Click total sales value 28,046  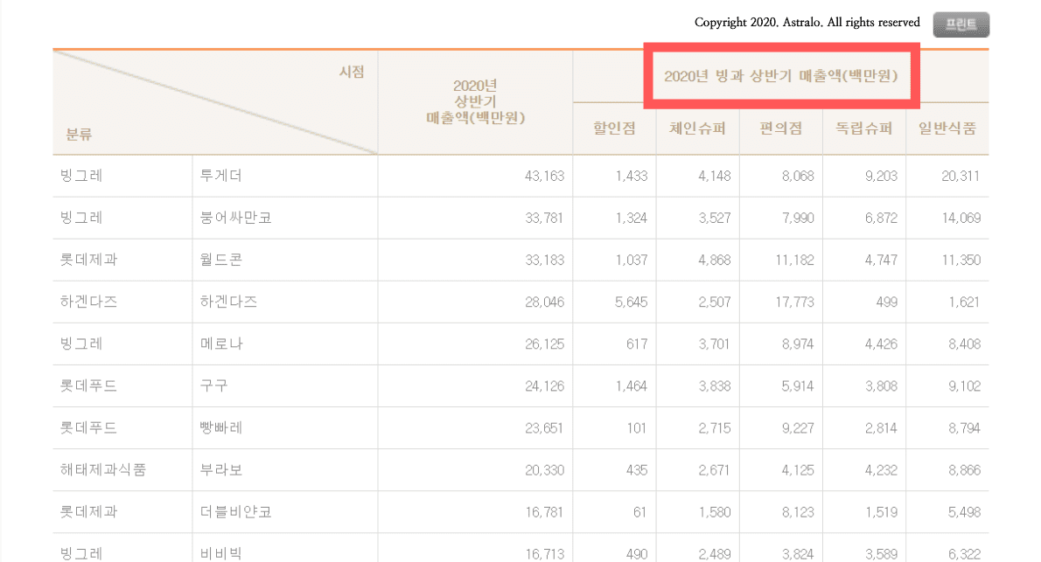544,302
